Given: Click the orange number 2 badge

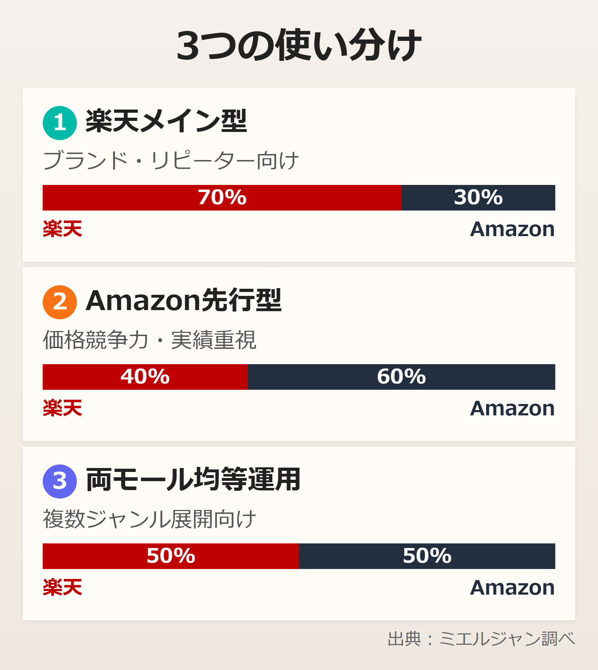Looking at the screenshot, I should tap(60, 302).
